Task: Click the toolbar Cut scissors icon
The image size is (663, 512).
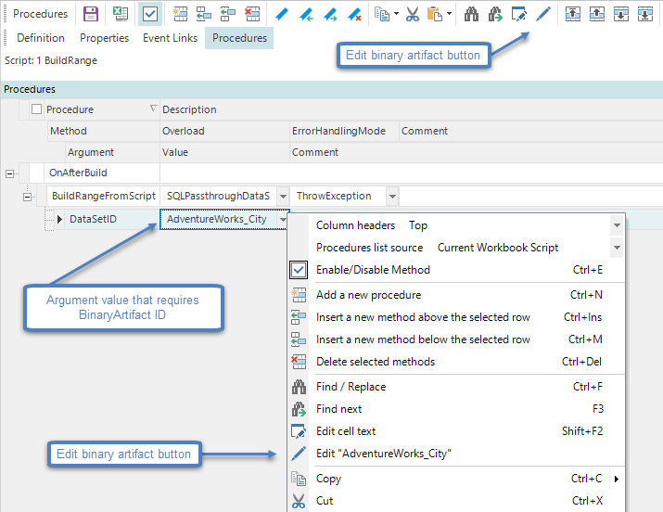Action: coord(413,14)
